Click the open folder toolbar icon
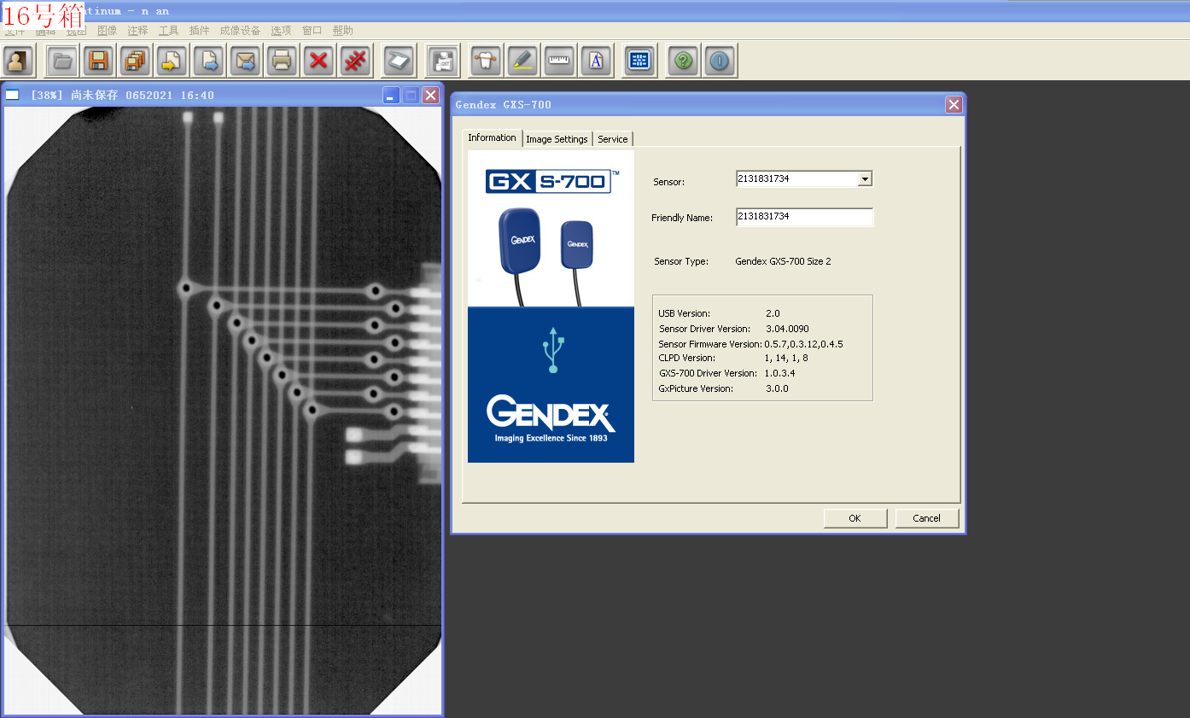This screenshot has width=1190, height=718. tap(62, 61)
